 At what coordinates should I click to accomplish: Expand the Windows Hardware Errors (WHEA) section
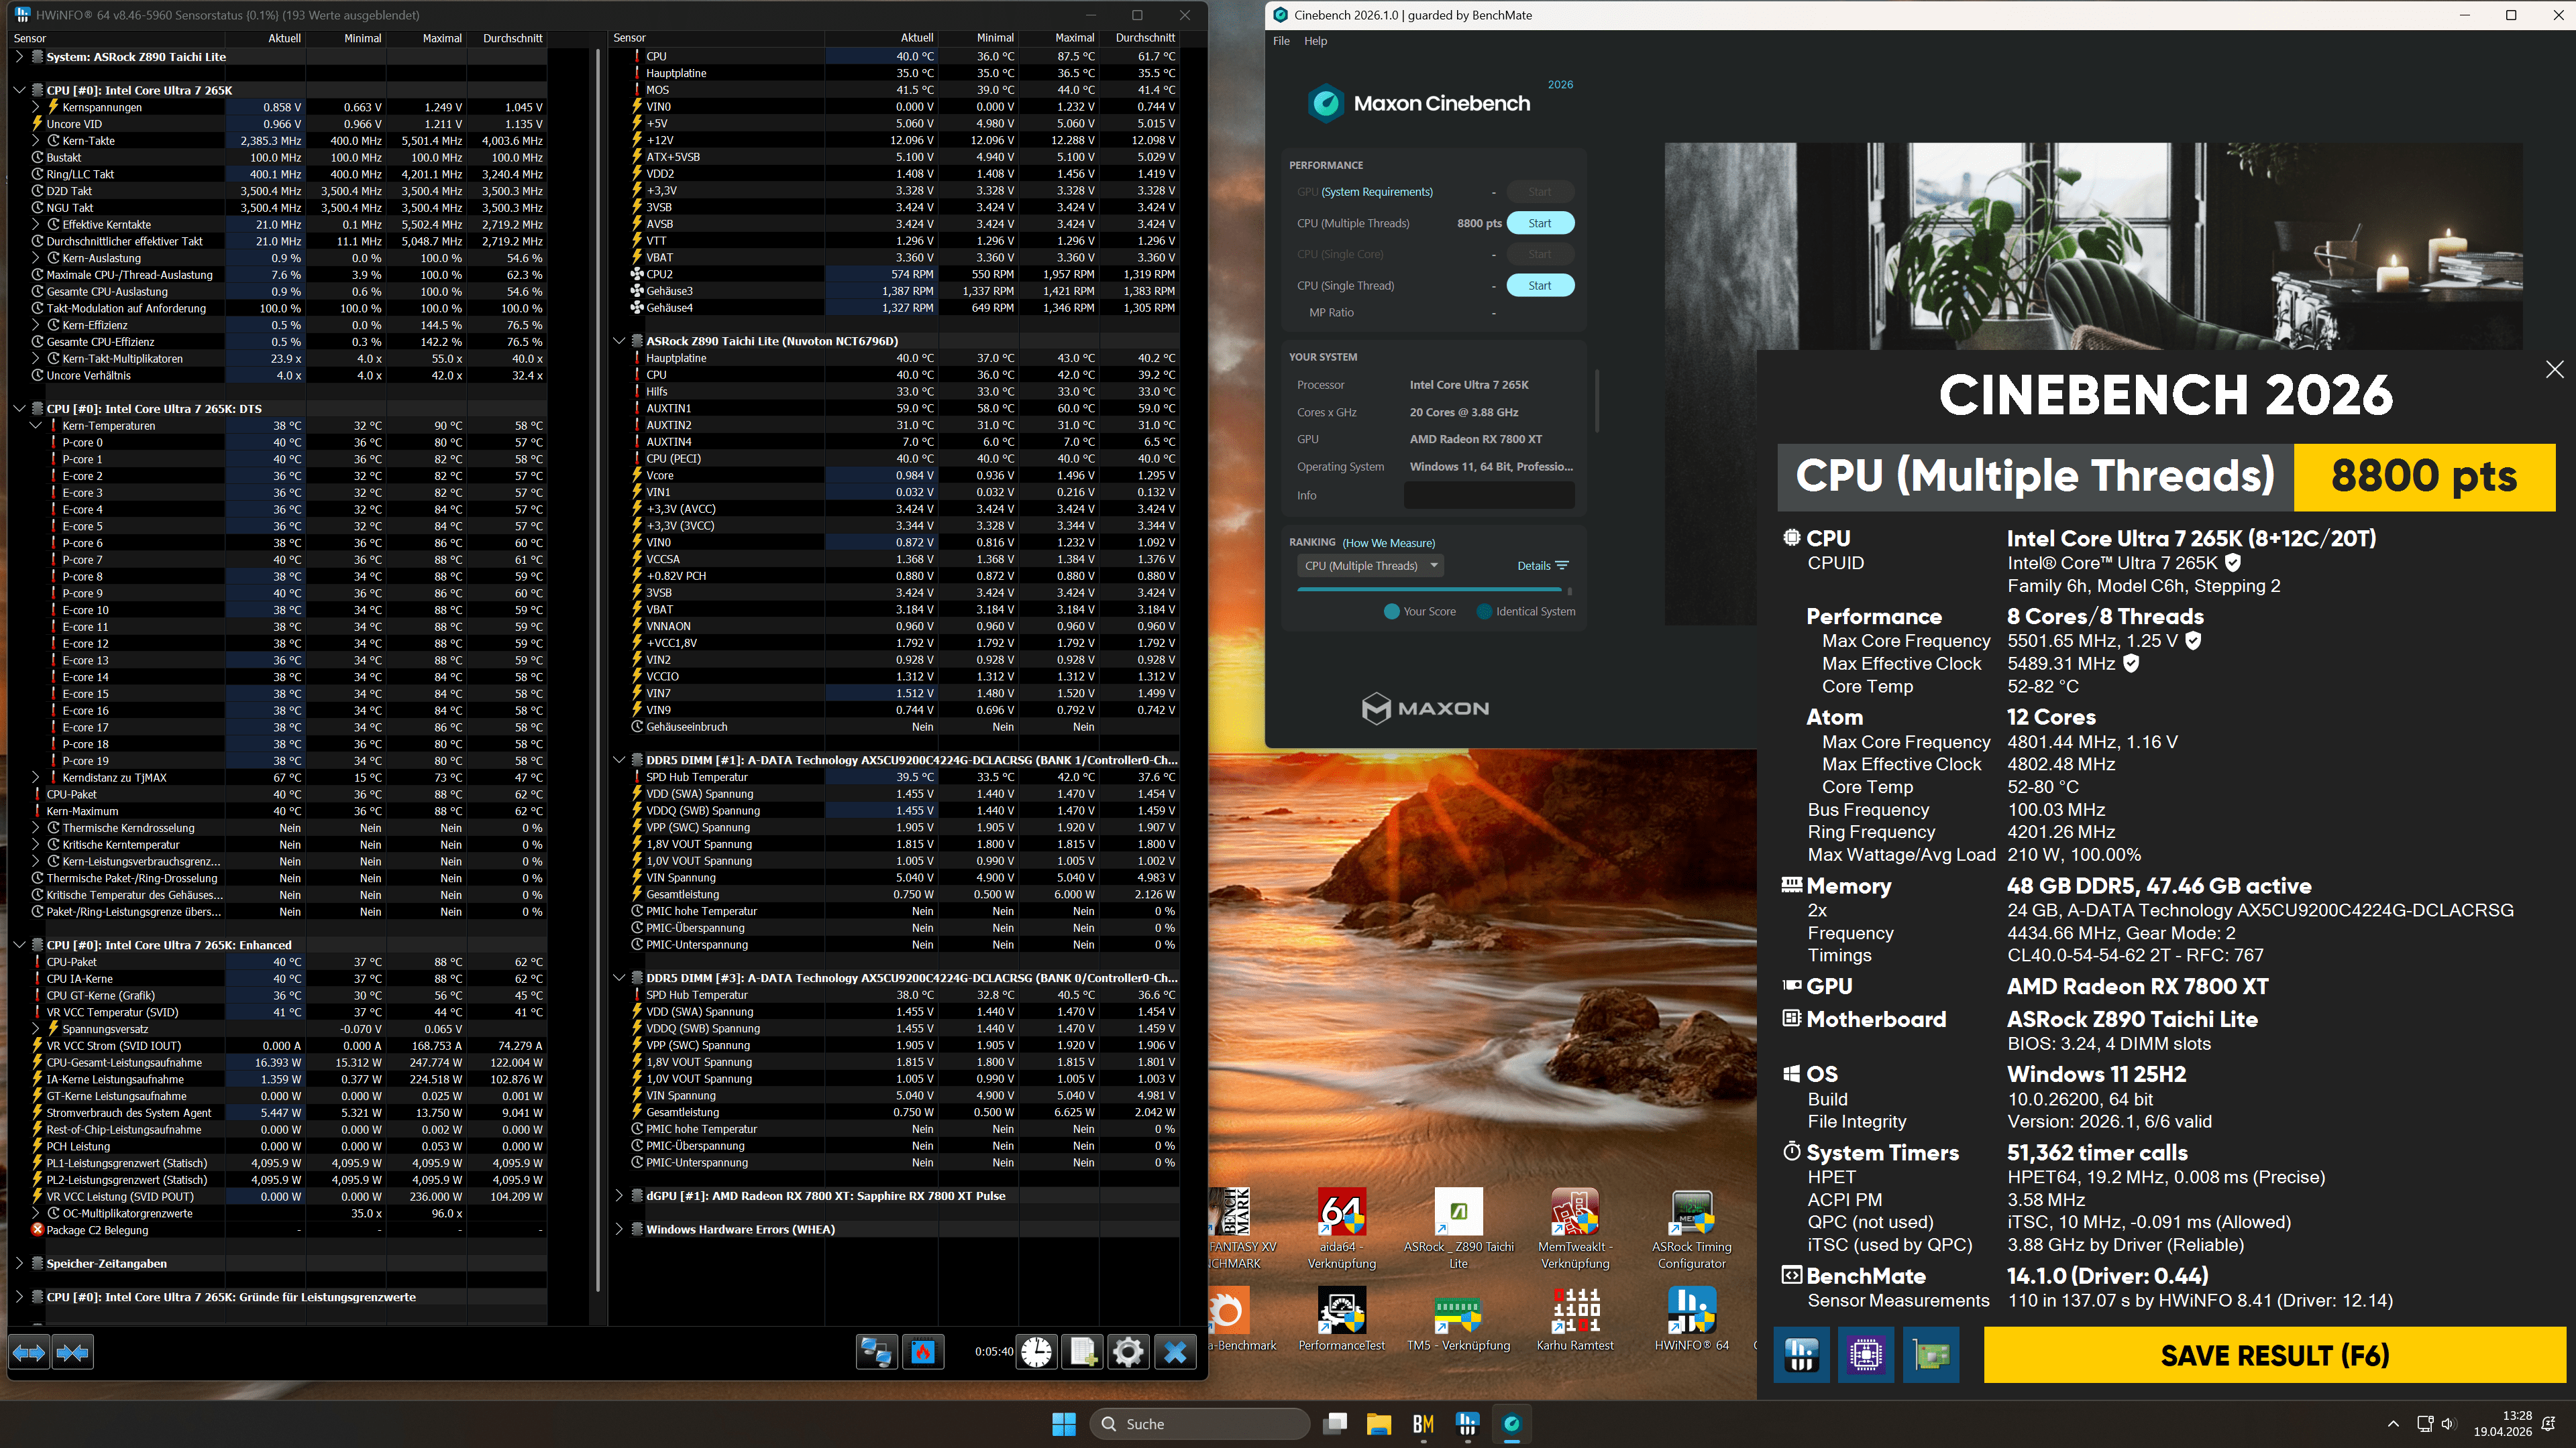click(619, 1229)
